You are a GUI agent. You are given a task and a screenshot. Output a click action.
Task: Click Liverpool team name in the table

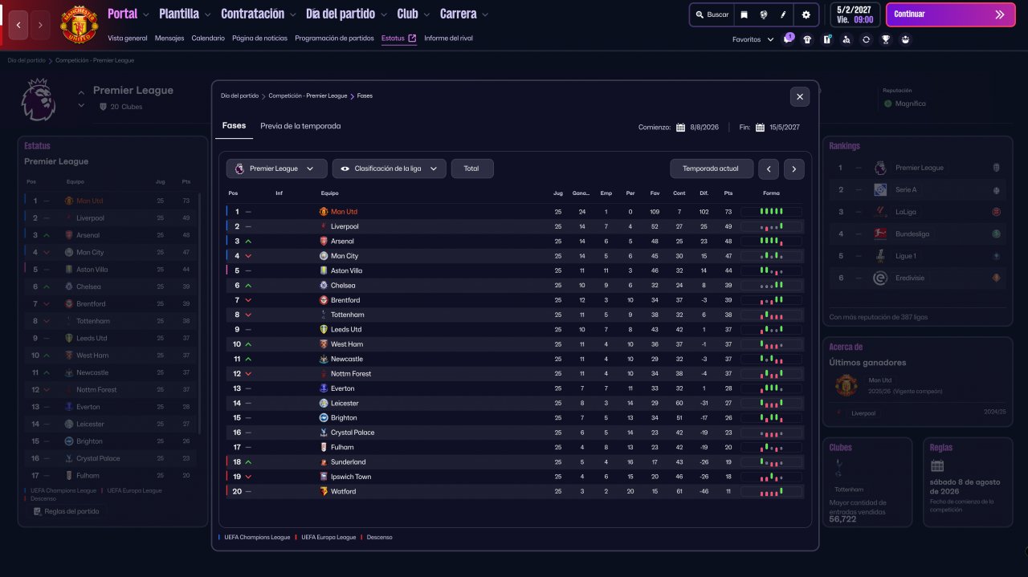[x=345, y=226]
